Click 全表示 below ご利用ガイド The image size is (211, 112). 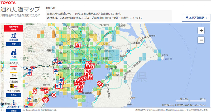coord(14,111)
